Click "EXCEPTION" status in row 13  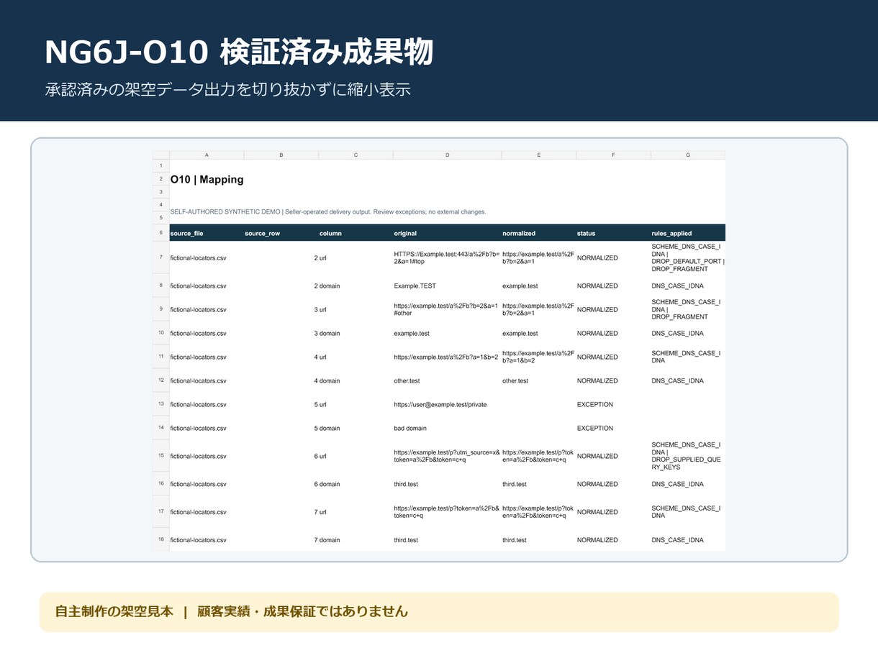coord(595,404)
